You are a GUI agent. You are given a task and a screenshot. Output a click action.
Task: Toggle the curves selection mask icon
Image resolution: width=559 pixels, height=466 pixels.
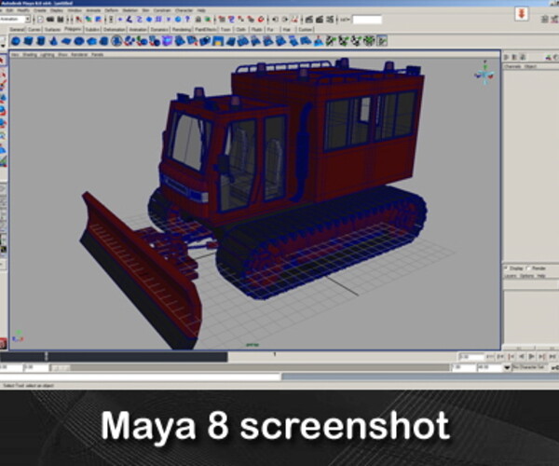click(x=140, y=20)
